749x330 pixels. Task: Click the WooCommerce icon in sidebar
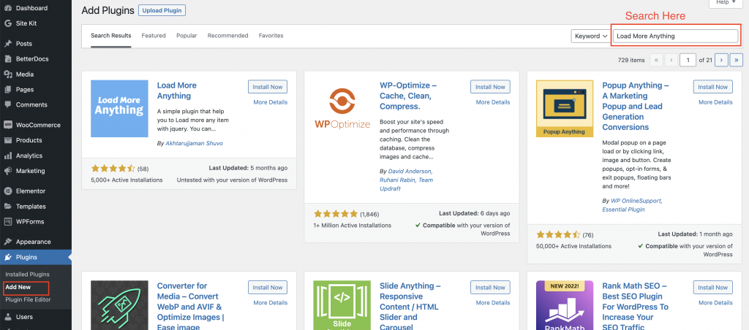7,125
